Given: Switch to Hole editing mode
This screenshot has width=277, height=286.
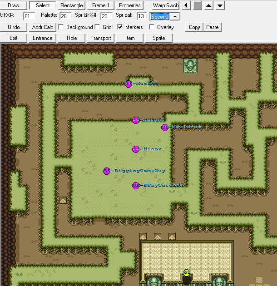Looking at the screenshot, I should [72, 38].
